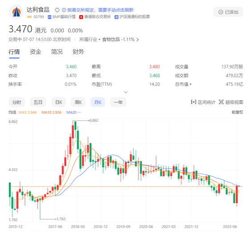Click the 达利食品 company logo

16,12
